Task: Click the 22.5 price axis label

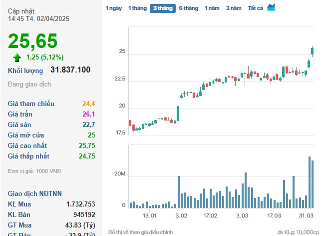Action: coord(120,79)
